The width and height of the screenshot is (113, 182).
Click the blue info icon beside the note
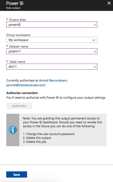[x=13, y=130]
